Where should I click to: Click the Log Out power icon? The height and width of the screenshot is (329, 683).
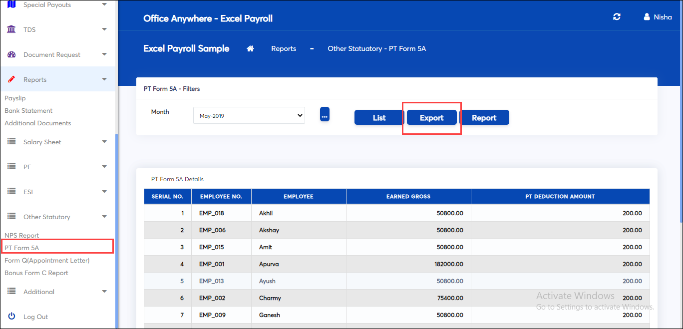12,317
